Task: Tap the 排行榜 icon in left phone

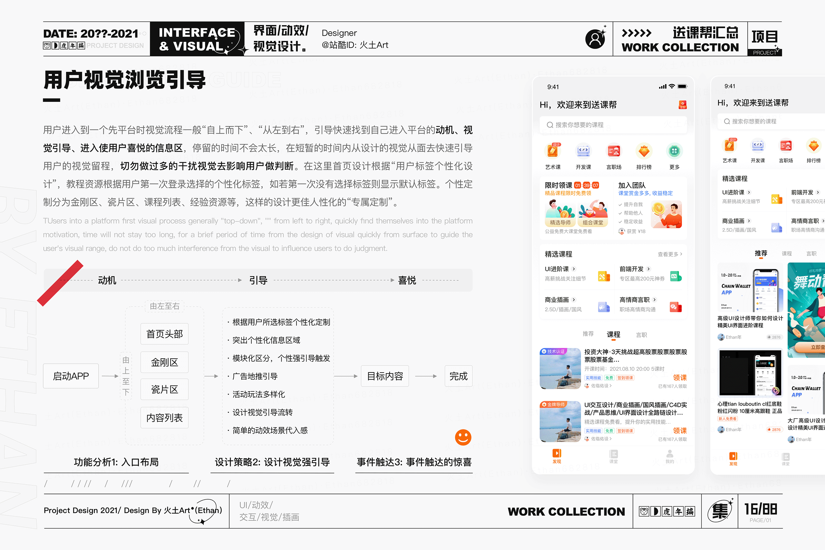Action: [x=644, y=151]
